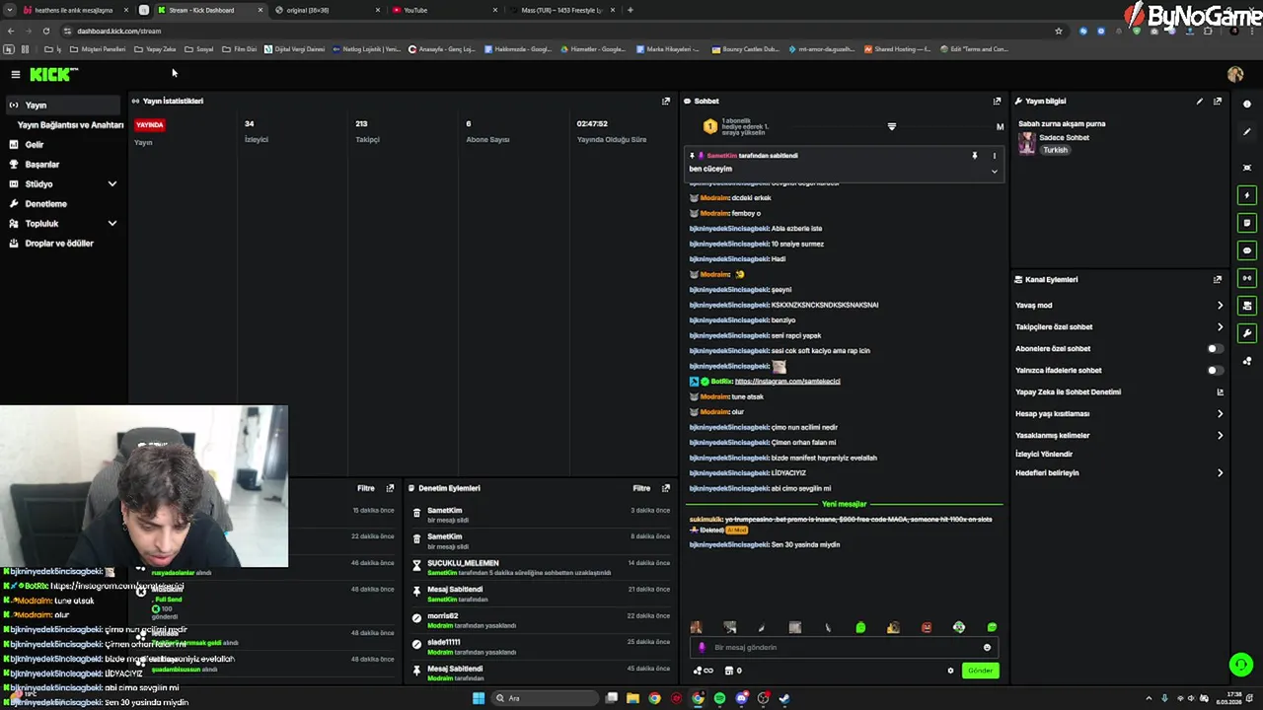The height and width of the screenshot is (710, 1263).
Task: Click the Turkish language tag
Action: click(x=1056, y=150)
